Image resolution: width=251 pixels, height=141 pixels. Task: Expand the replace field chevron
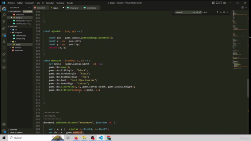(174, 12)
